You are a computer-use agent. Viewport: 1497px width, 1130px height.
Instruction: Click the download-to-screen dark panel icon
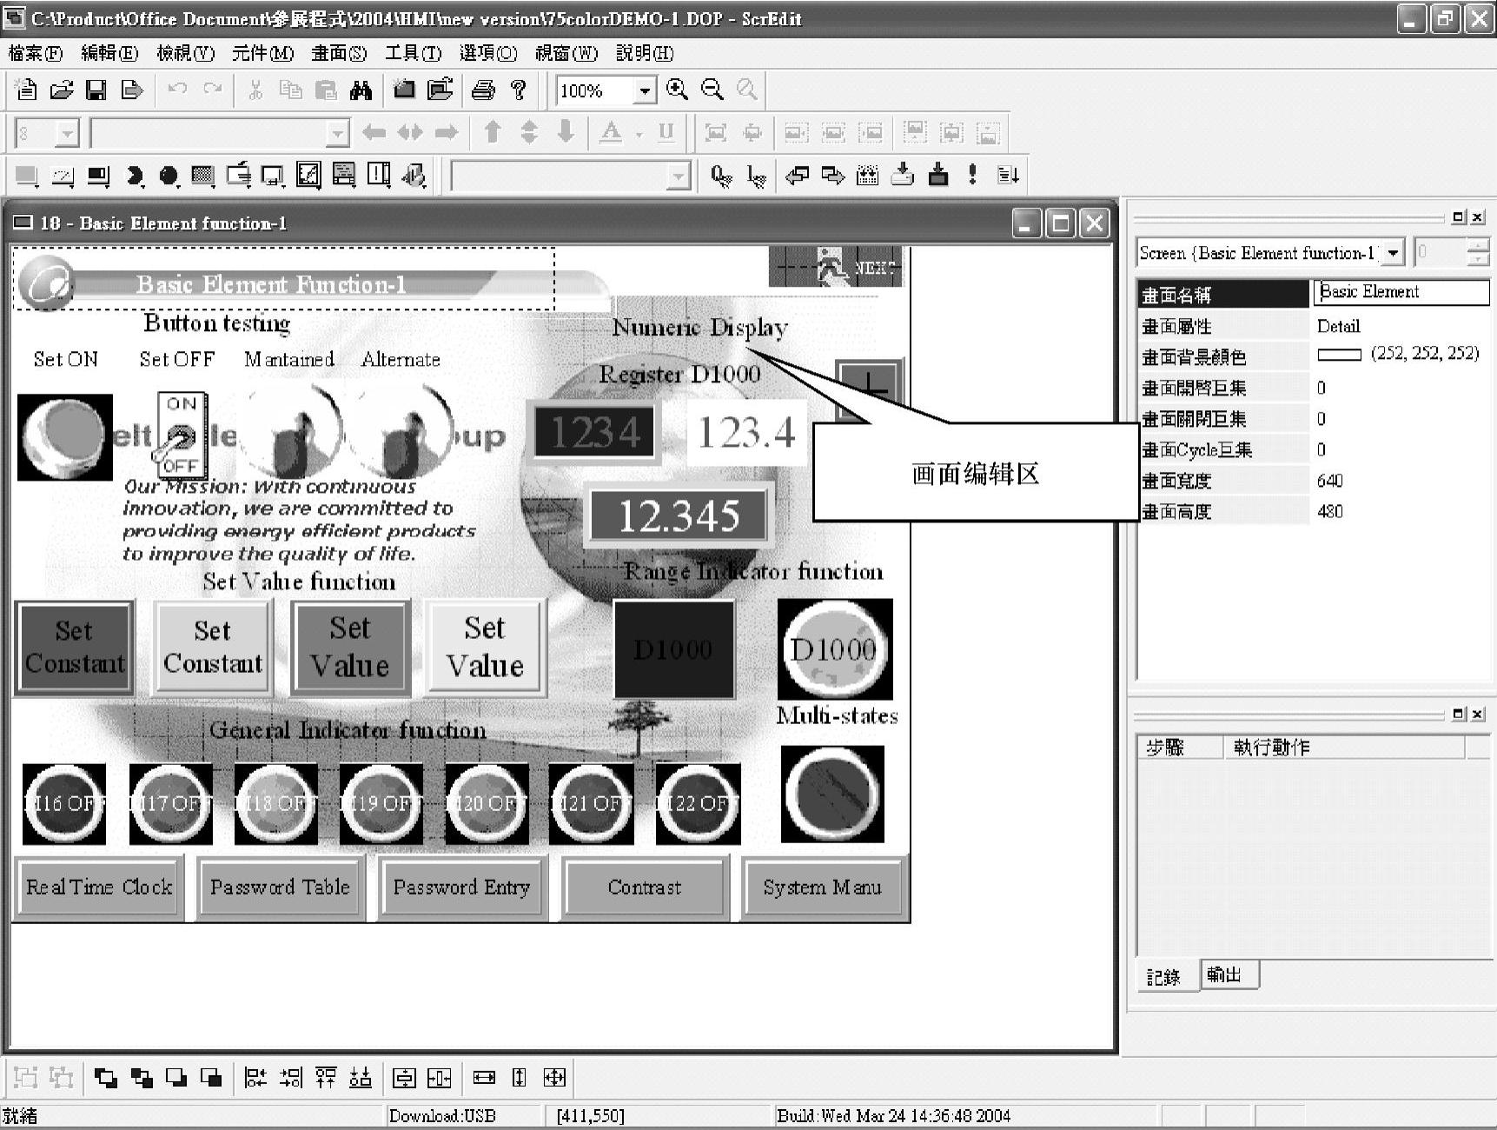click(x=938, y=176)
